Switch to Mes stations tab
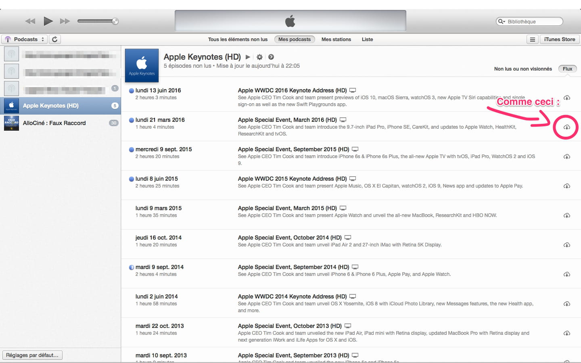The height and width of the screenshot is (363, 581). (336, 39)
